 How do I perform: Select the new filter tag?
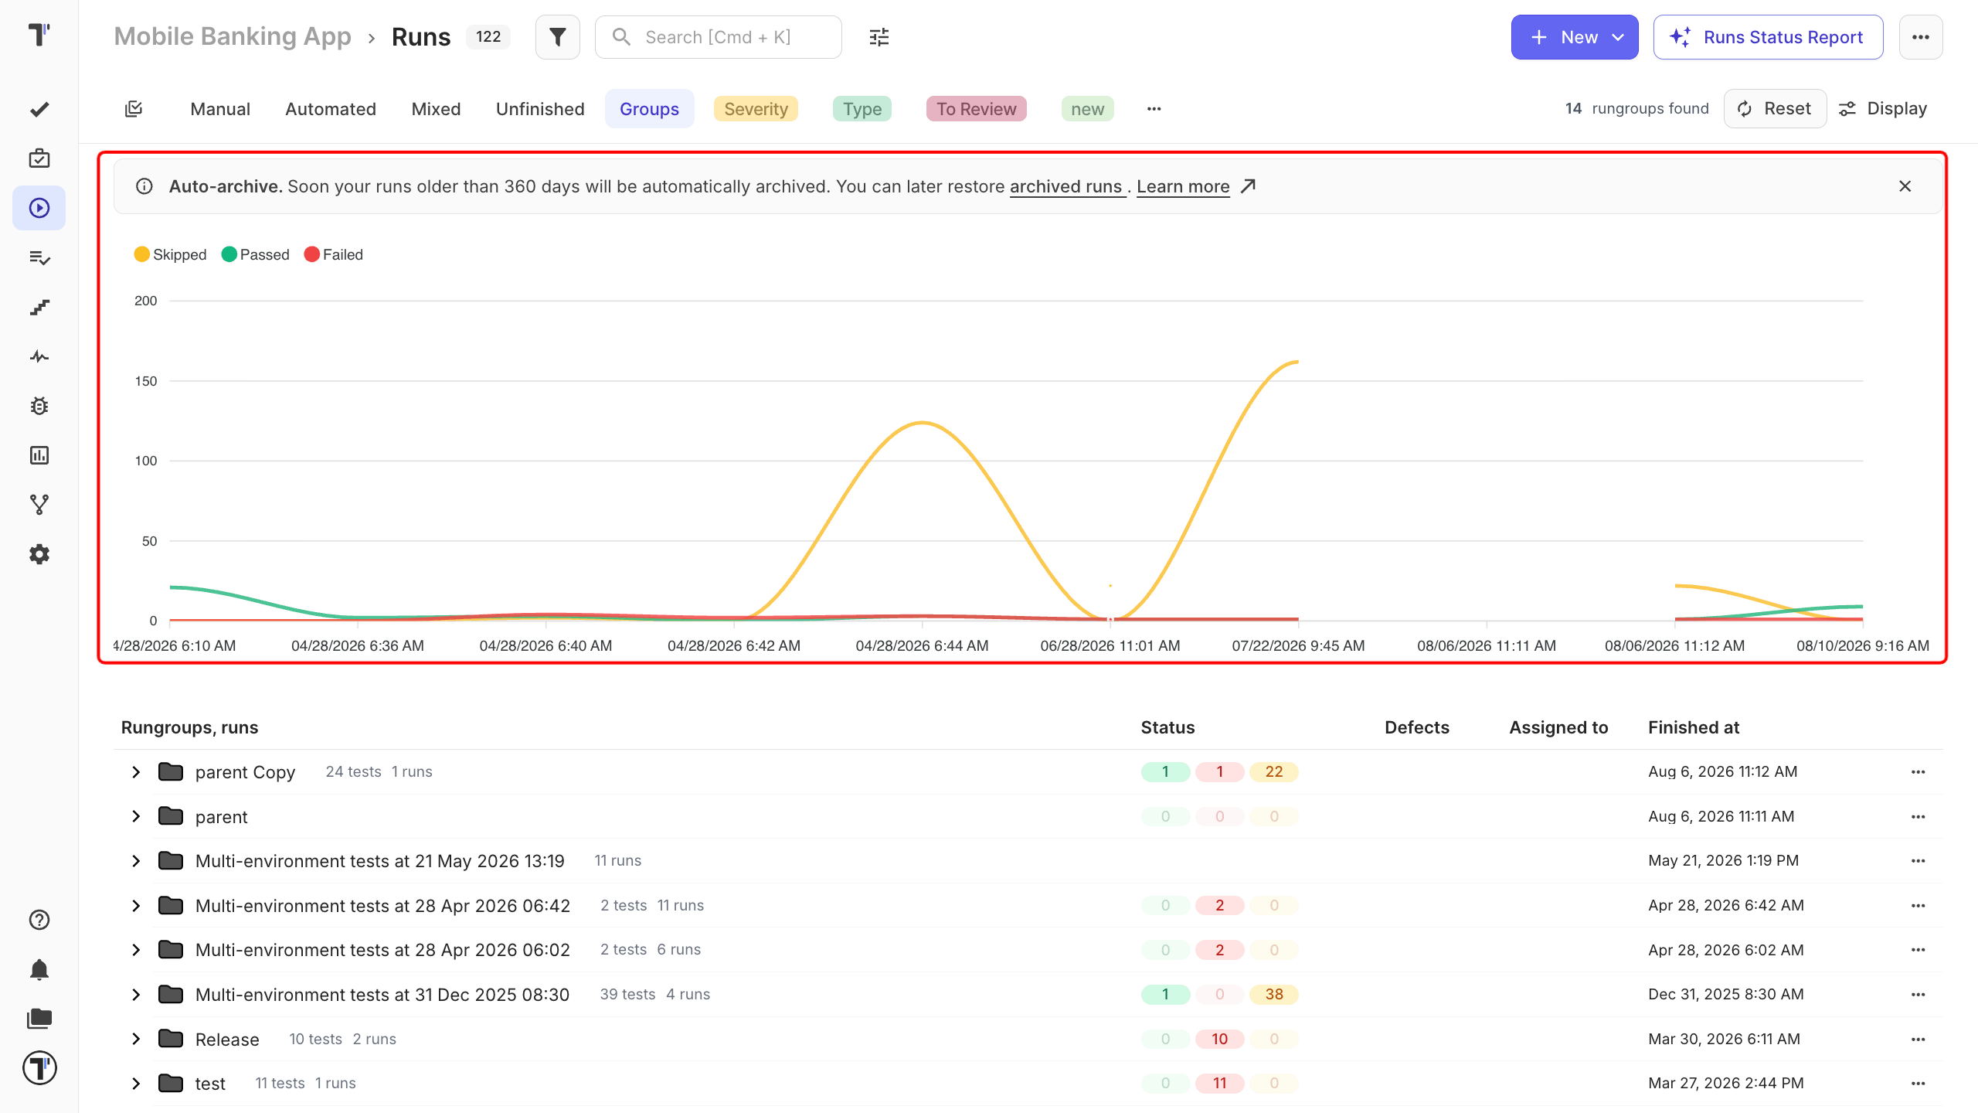[1088, 109]
